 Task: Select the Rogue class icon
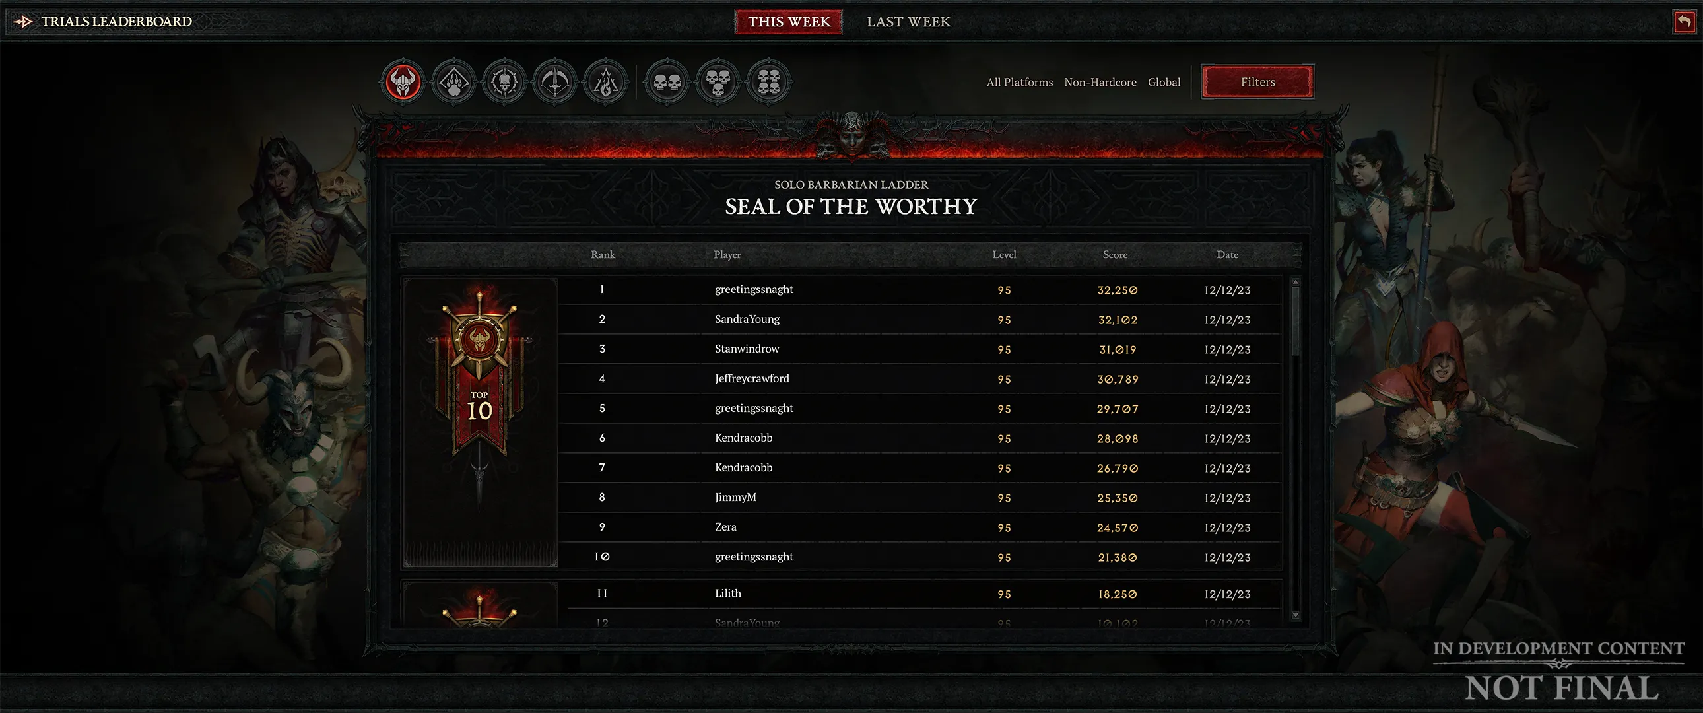click(553, 81)
